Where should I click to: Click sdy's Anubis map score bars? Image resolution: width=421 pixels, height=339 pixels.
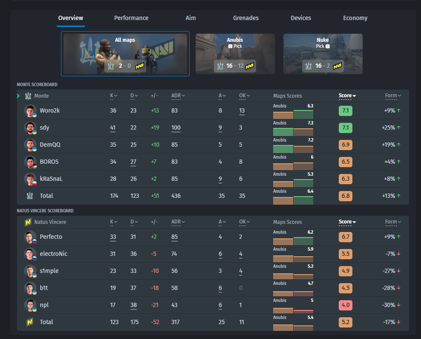pyautogui.click(x=293, y=132)
